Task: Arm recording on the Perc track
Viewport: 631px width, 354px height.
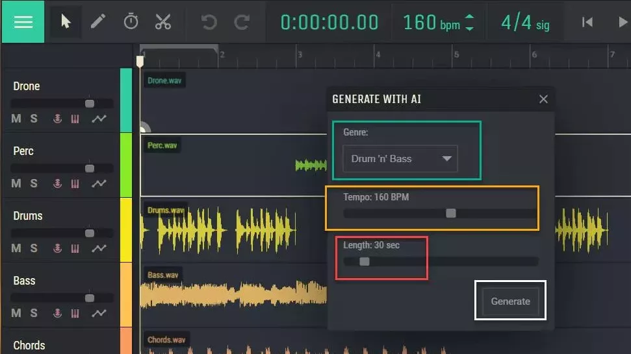Action: coord(58,183)
